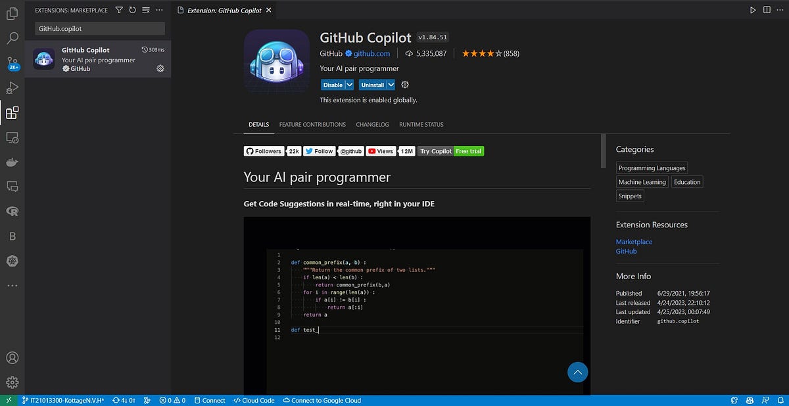Viewport: 789px width, 406px height.
Task: Click the Try Copilot Free trial badge
Action: [x=451, y=151]
